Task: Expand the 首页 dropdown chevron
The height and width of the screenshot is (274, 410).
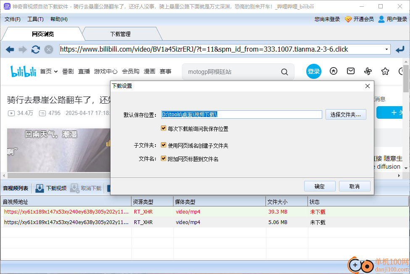Action: point(56,72)
